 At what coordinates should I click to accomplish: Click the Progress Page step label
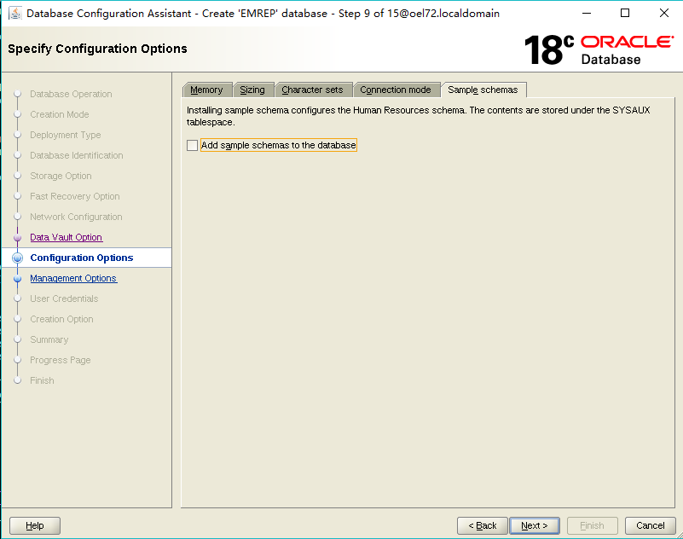(x=60, y=360)
